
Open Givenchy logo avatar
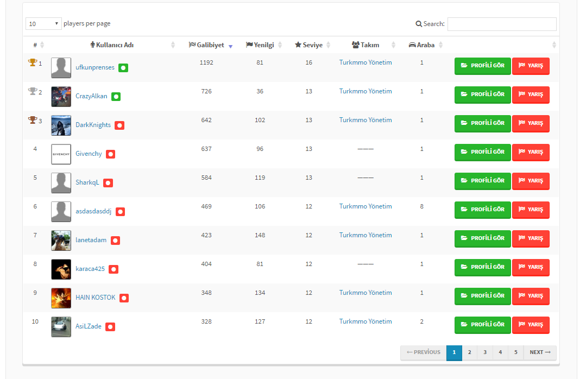pos(61,154)
